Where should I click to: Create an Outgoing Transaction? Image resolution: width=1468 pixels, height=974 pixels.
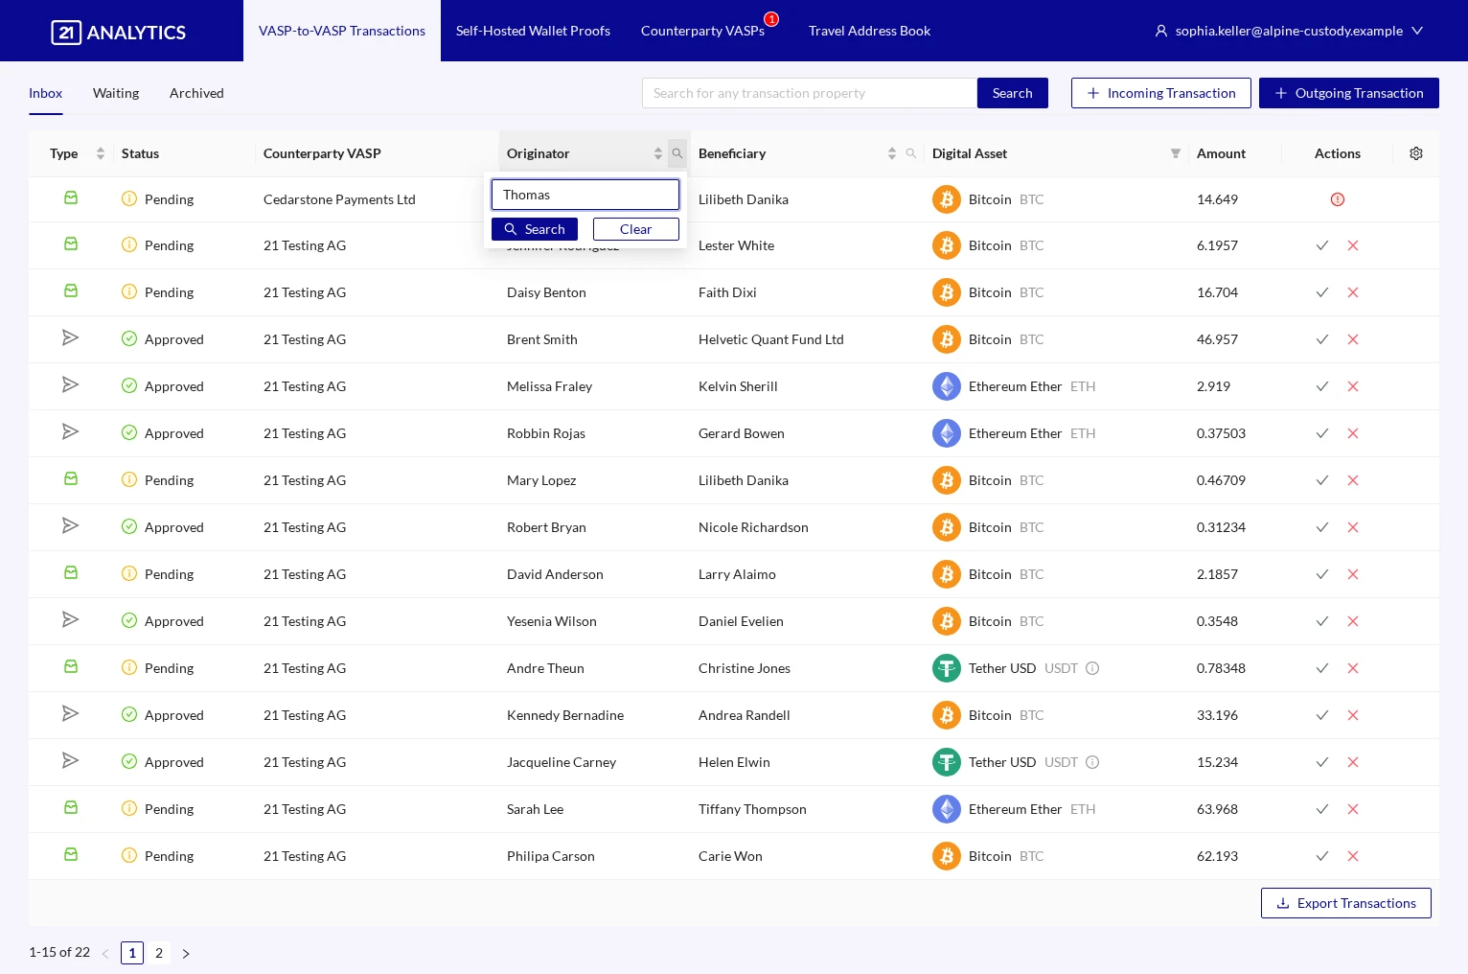(1349, 93)
